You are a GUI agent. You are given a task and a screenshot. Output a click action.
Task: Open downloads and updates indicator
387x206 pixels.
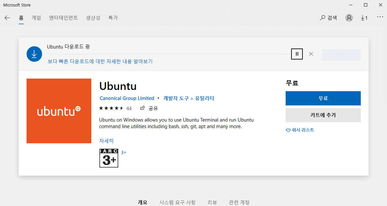coord(364,18)
